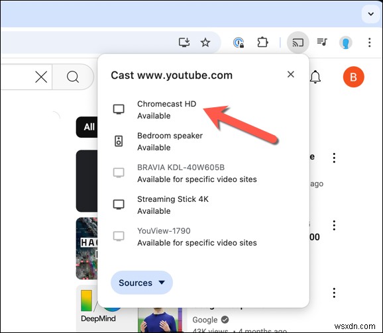Open the password manager extension icon
The image size is (383, 333).
tap(239, 42)
